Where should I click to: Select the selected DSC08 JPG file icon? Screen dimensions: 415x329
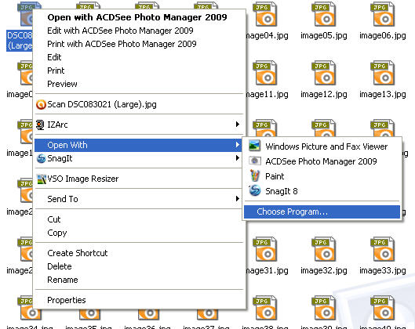[27, 15]
